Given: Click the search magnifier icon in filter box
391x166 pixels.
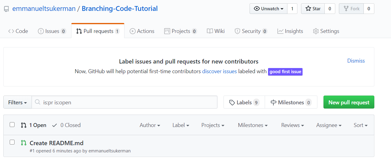Looking at the screenshot, I should click(x=38, y=102).
